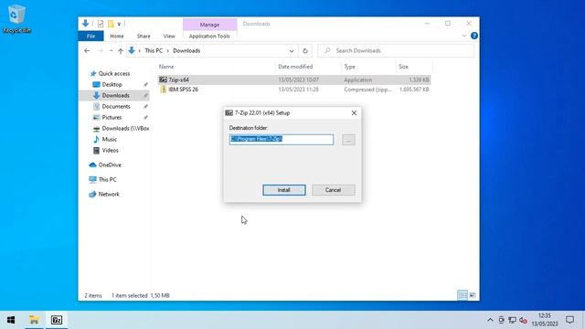The width and height of the screenshot is (585, 329).
Task: Click the Search Downloads box
Action: point(396,51)
